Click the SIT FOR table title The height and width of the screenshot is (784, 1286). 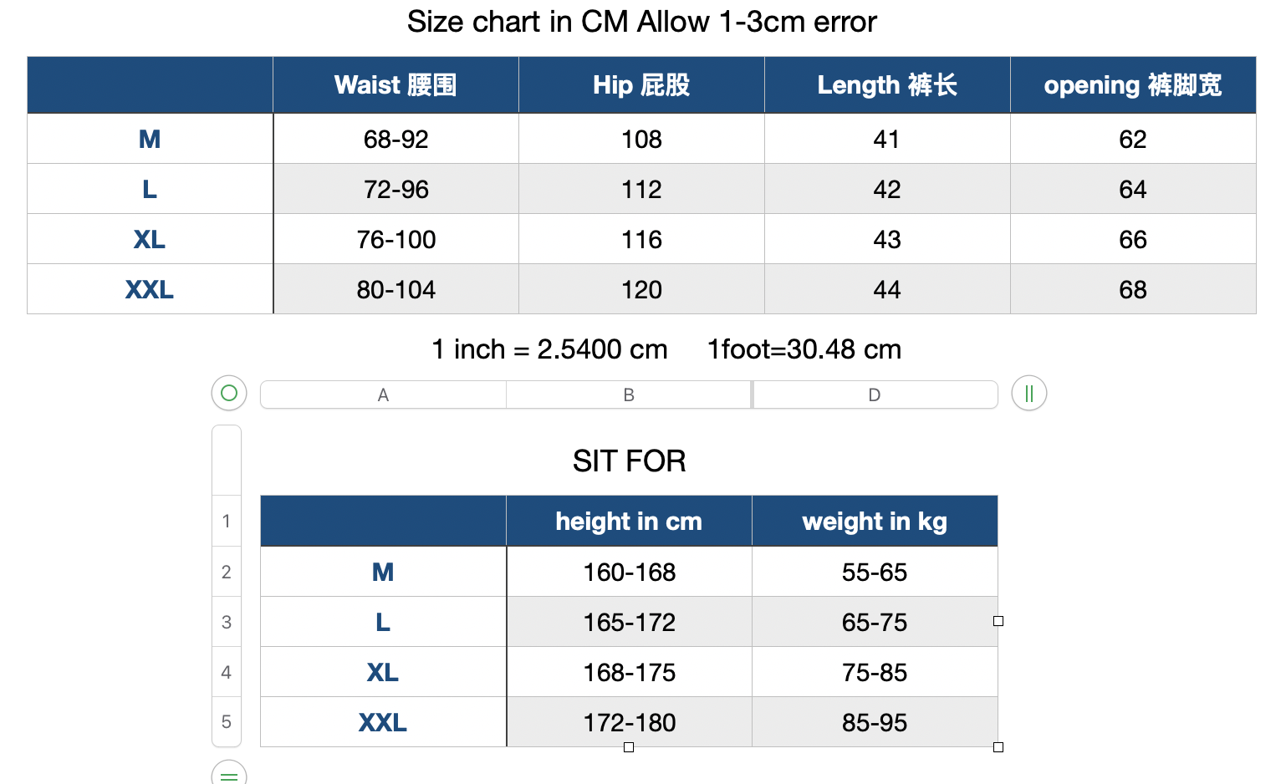(629, 461)
